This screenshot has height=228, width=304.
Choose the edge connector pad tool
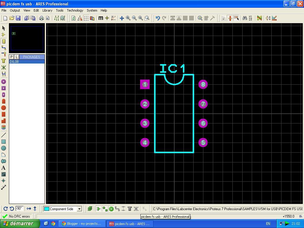(x=4, y=101)
